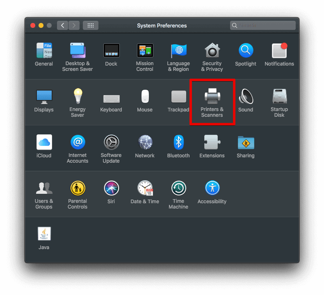Click the forward navigation arrow
324x295 pixels.
[x=74, y=25]
